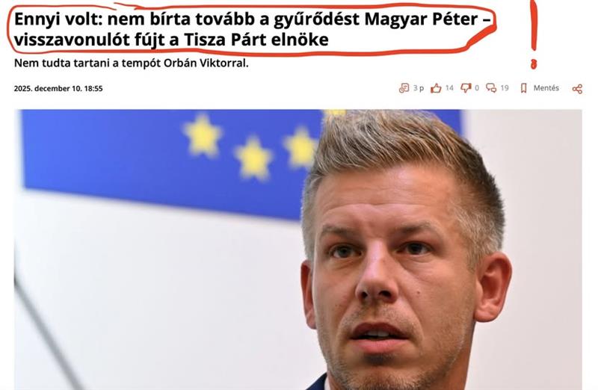Click Magyar Péter name in the headline
The height and width of the screenshot is (390, 598).
click(421, 19)
